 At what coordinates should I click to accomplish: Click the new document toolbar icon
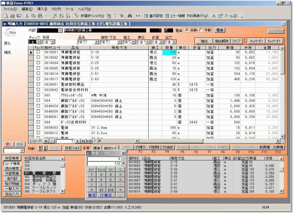[x=6, y=16]
